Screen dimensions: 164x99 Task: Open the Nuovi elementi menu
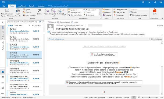[x=18, y=13]
